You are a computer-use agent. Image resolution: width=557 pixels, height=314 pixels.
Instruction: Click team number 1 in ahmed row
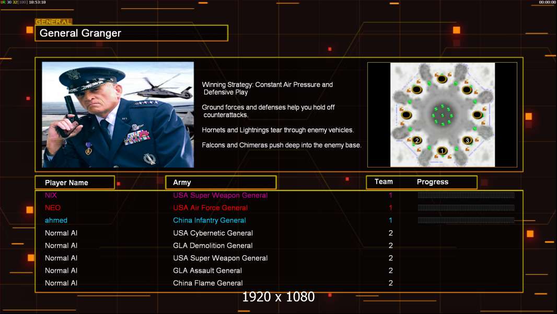pyautogui.click(x=390, y=220)
